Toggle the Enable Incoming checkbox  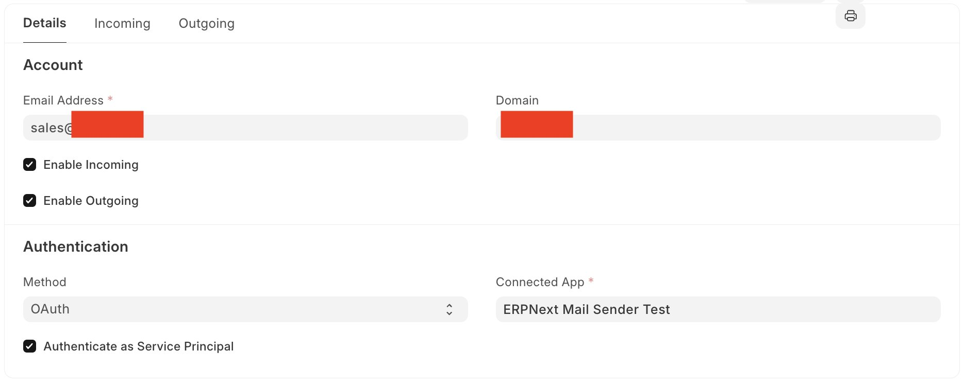pyautogui.click(x=30, y=165)
